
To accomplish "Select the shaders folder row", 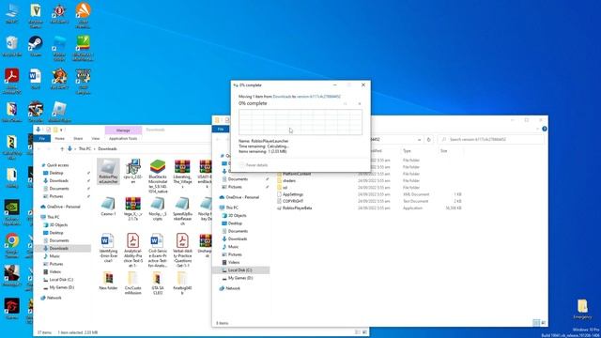I will [369, 180].
